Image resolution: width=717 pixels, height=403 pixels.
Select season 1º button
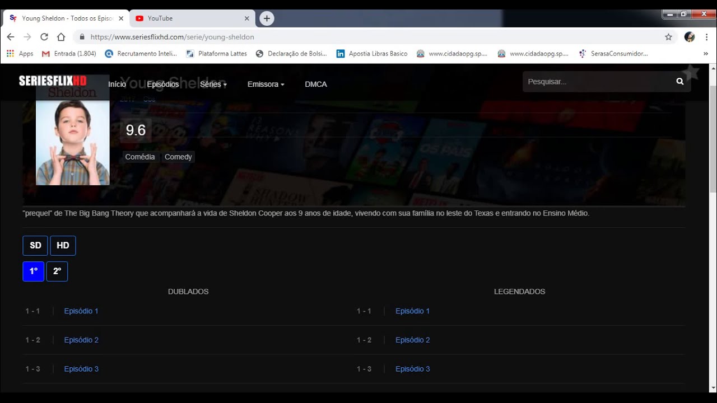[x=34, y=271]
